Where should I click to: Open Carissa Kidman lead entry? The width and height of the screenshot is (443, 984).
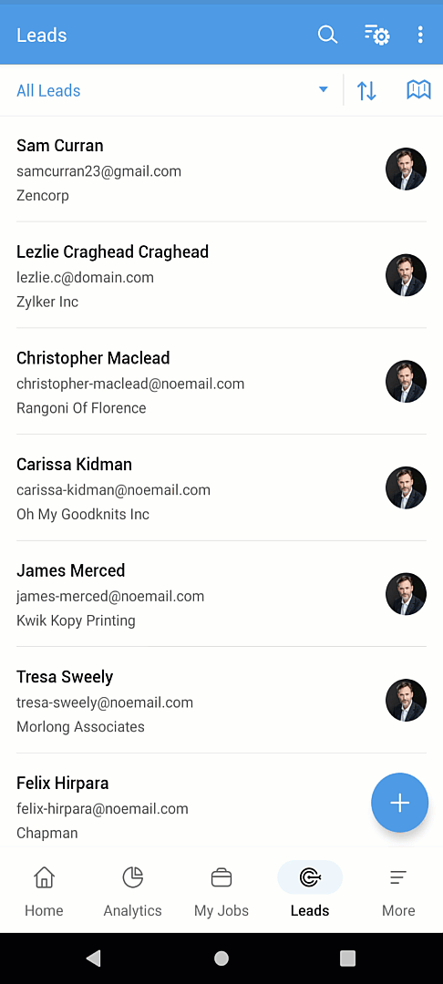pos(221,488)
